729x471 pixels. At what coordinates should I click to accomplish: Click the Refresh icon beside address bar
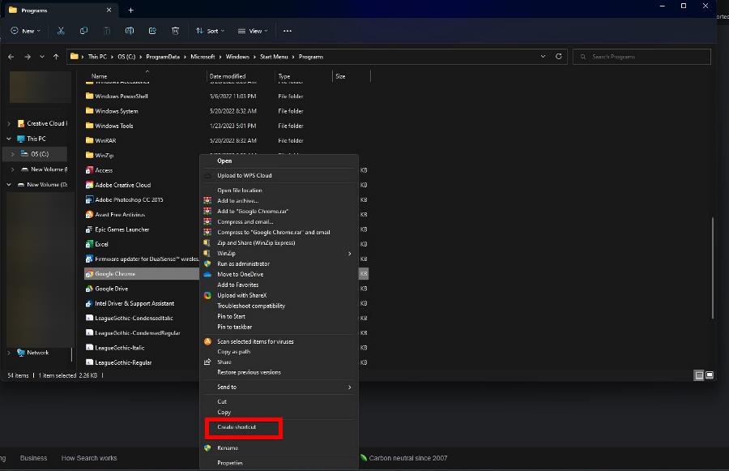559,57
